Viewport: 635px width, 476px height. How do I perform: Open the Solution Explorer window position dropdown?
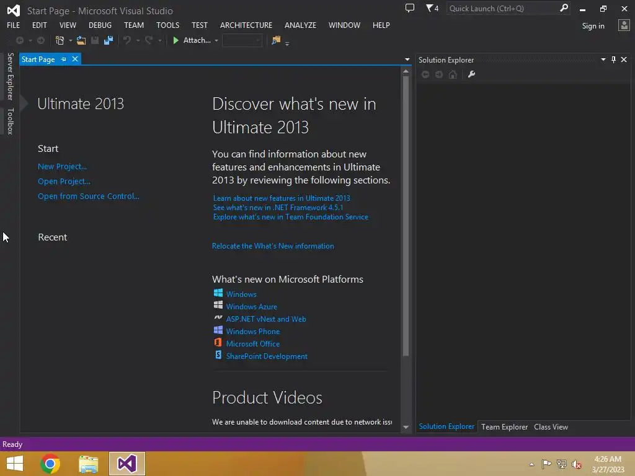pos(603,59)
